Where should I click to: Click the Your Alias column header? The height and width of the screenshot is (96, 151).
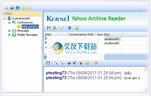[109, 34]
